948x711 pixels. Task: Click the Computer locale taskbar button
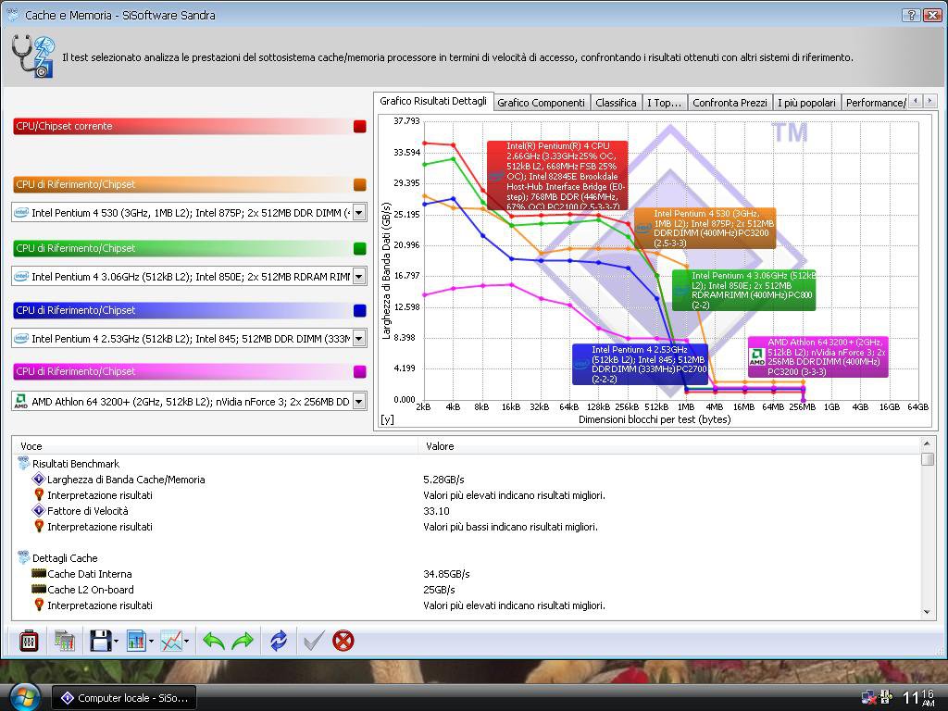pyautogui.click(x=123, y=698)
